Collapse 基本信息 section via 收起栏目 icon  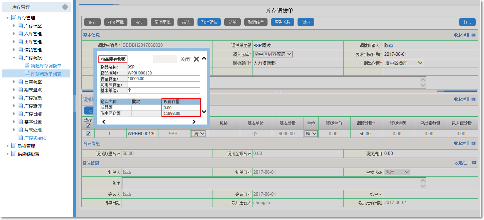pos(473,35)
